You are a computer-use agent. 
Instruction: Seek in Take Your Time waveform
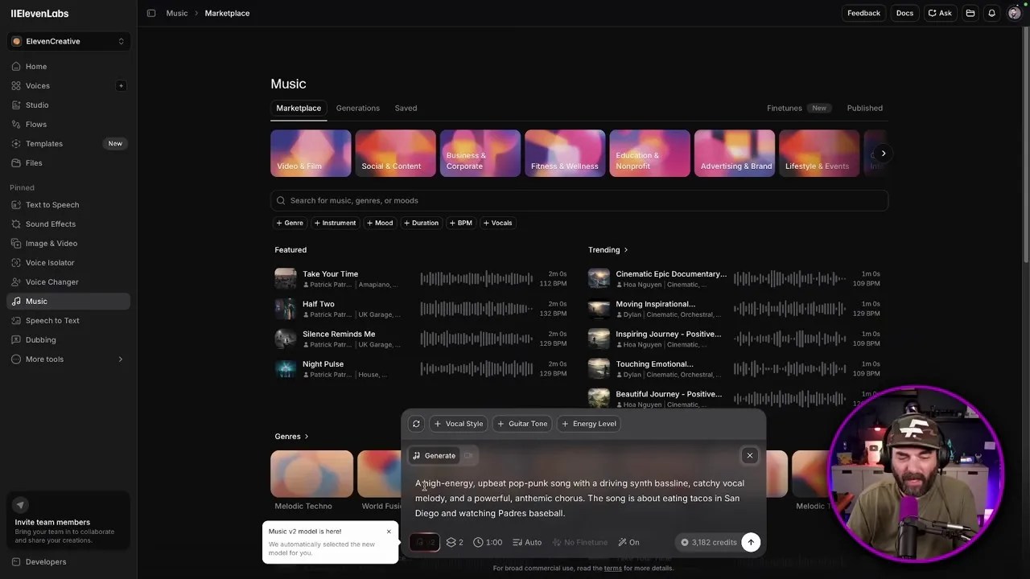point(476,279)
